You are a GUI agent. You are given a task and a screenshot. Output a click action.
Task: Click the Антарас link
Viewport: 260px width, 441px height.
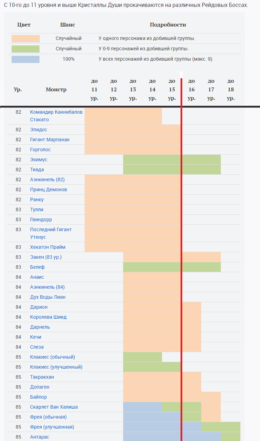[x=40, y=437]
